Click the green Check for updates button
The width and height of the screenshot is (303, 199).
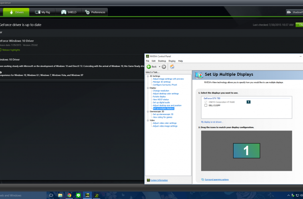(299, 25)
